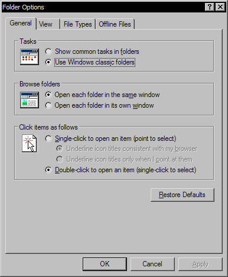Click the Tasks section folder preview icon
This screenshot has width=228, height=277.
[30, 57]
